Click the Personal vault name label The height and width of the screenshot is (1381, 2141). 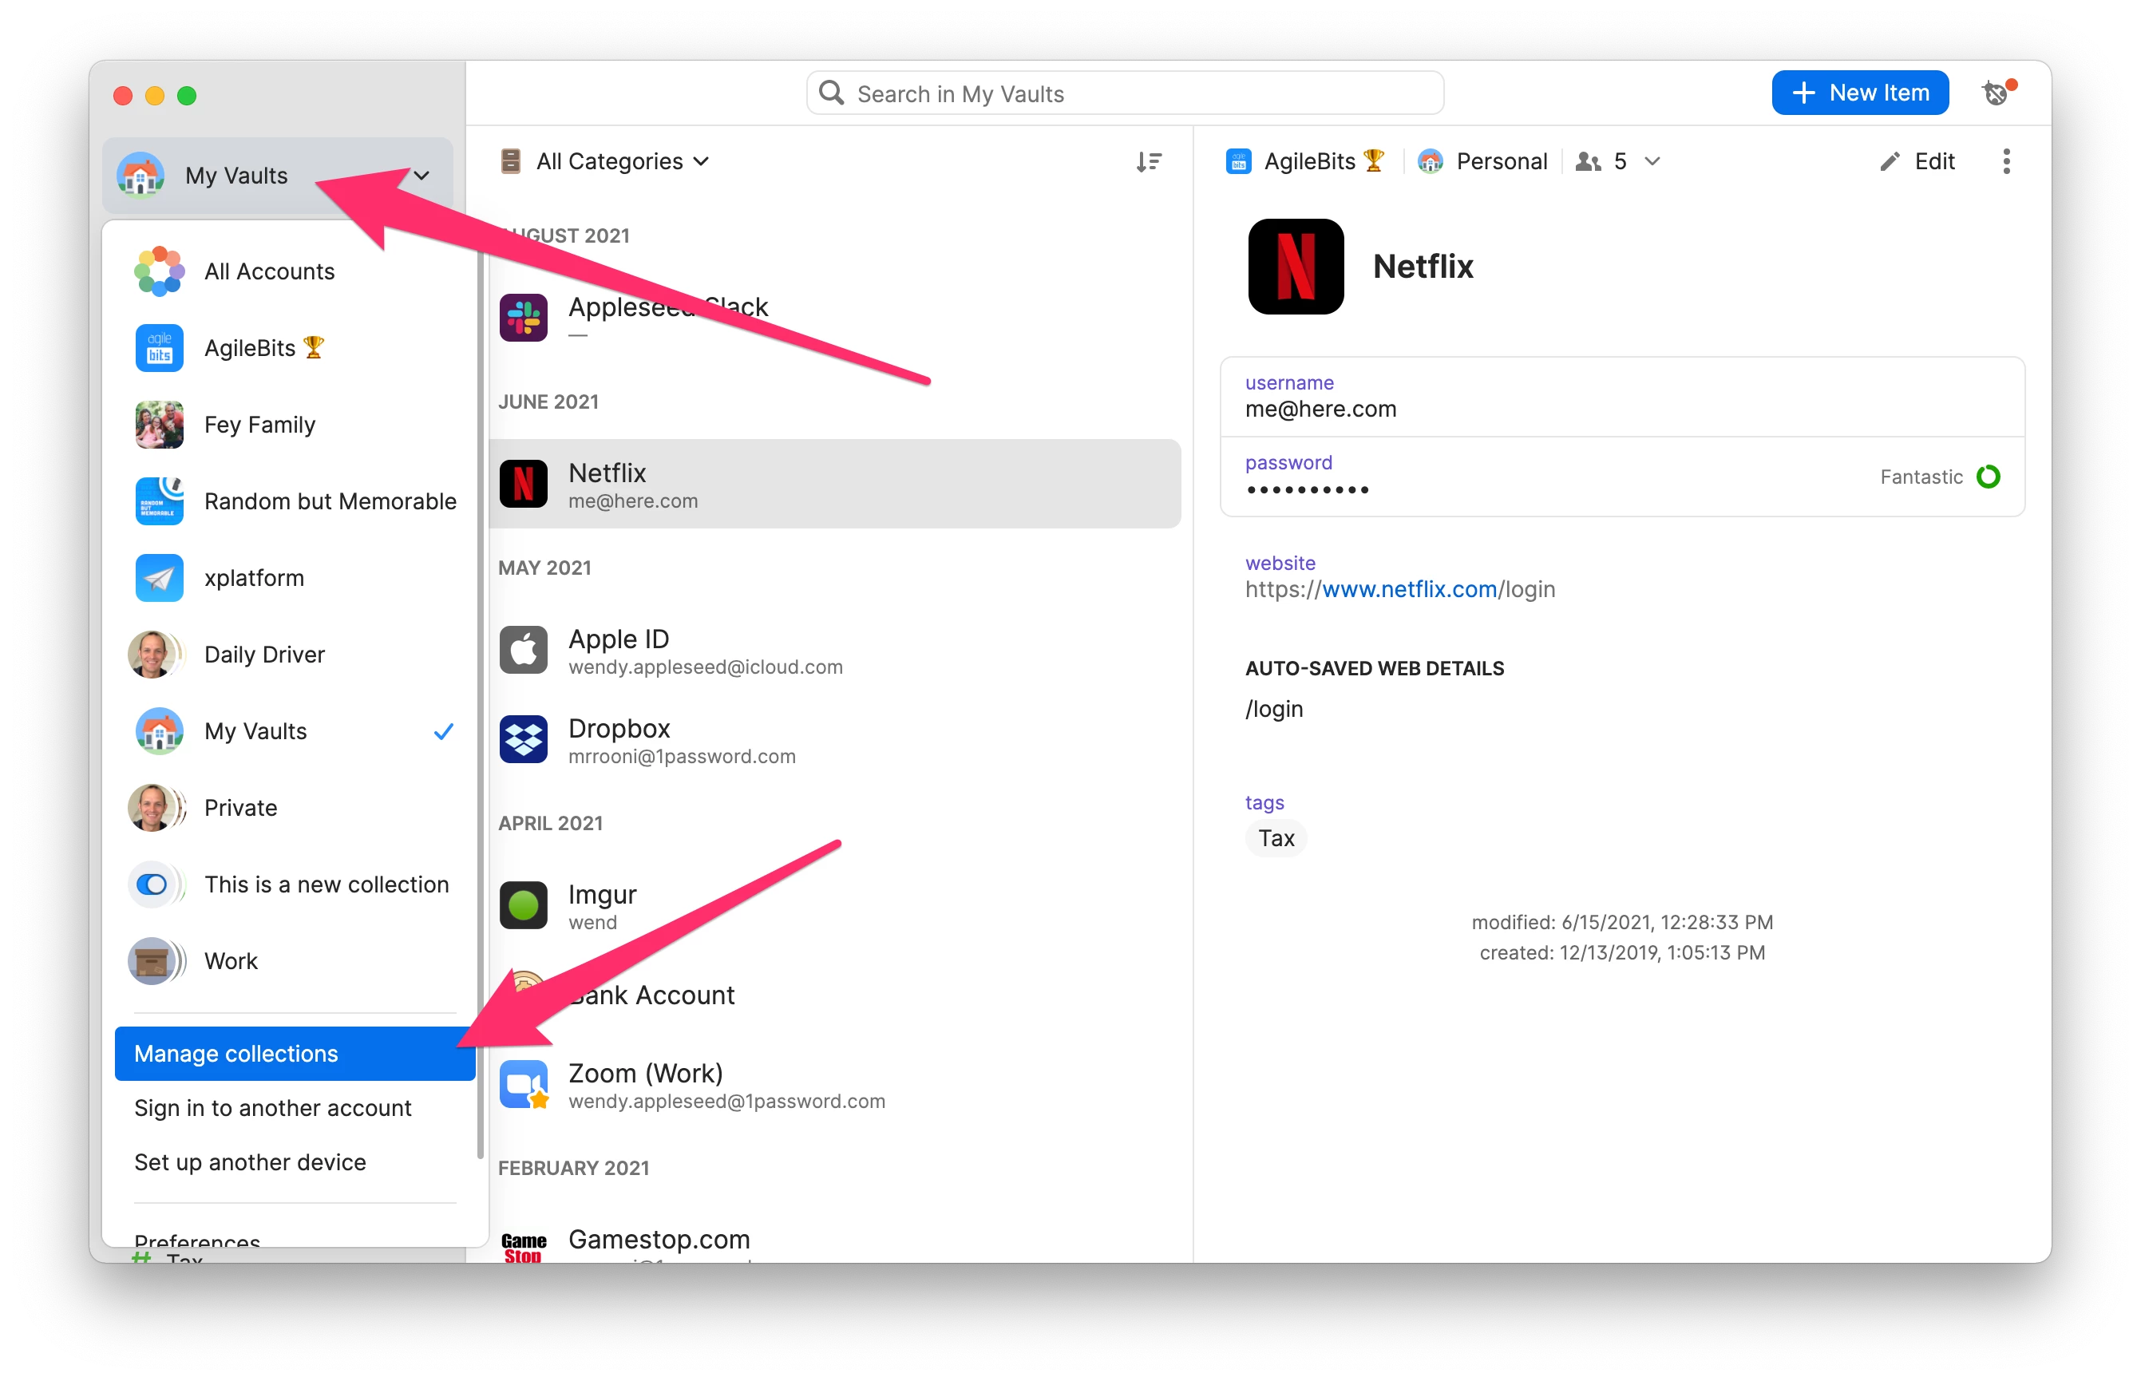point(1502,161)
